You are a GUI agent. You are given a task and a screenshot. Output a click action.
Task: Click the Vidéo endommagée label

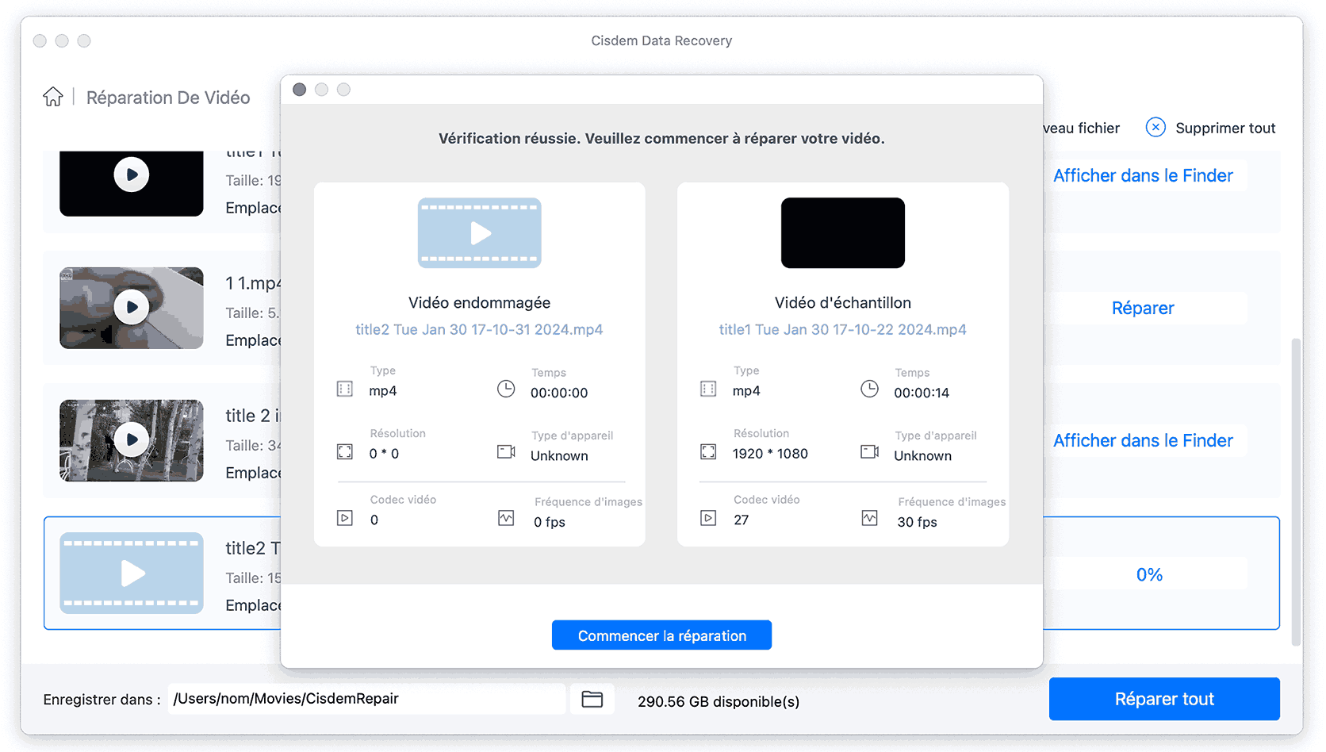click(479, 302)
